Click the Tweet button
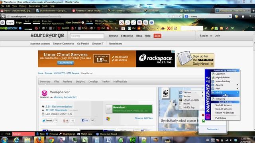The height and width of the screenshot is (143, 255). click(47, 120)
